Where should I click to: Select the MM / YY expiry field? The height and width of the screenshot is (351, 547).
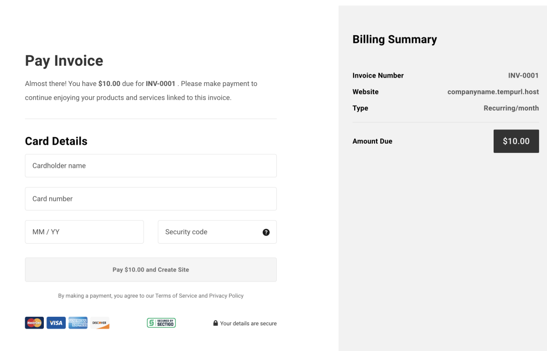click(84, 231)
